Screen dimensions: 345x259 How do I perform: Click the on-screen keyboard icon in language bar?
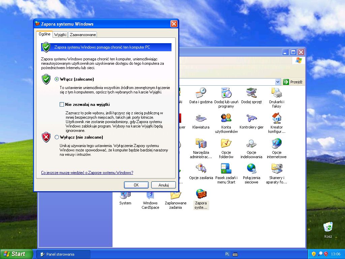tap(235, 254)
